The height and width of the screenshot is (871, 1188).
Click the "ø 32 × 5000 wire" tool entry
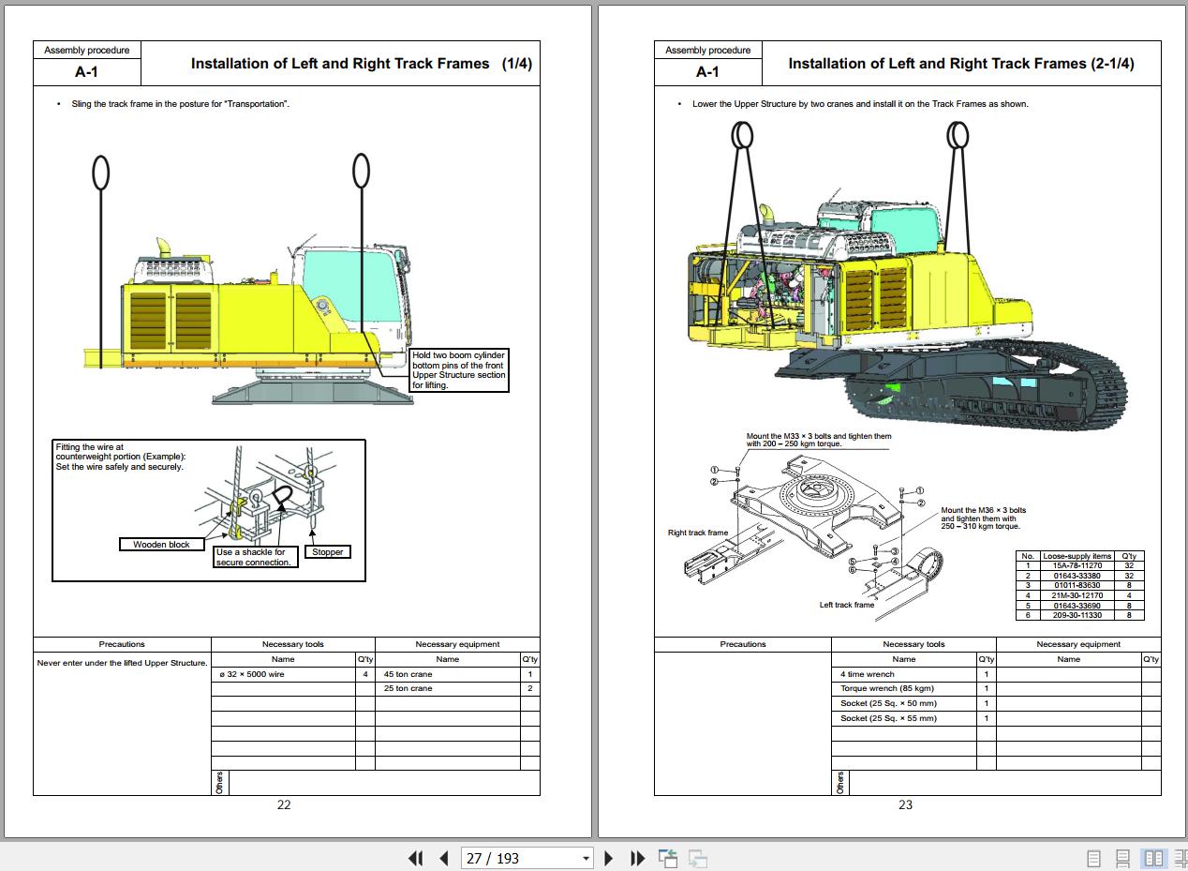(x=252, y=674)
